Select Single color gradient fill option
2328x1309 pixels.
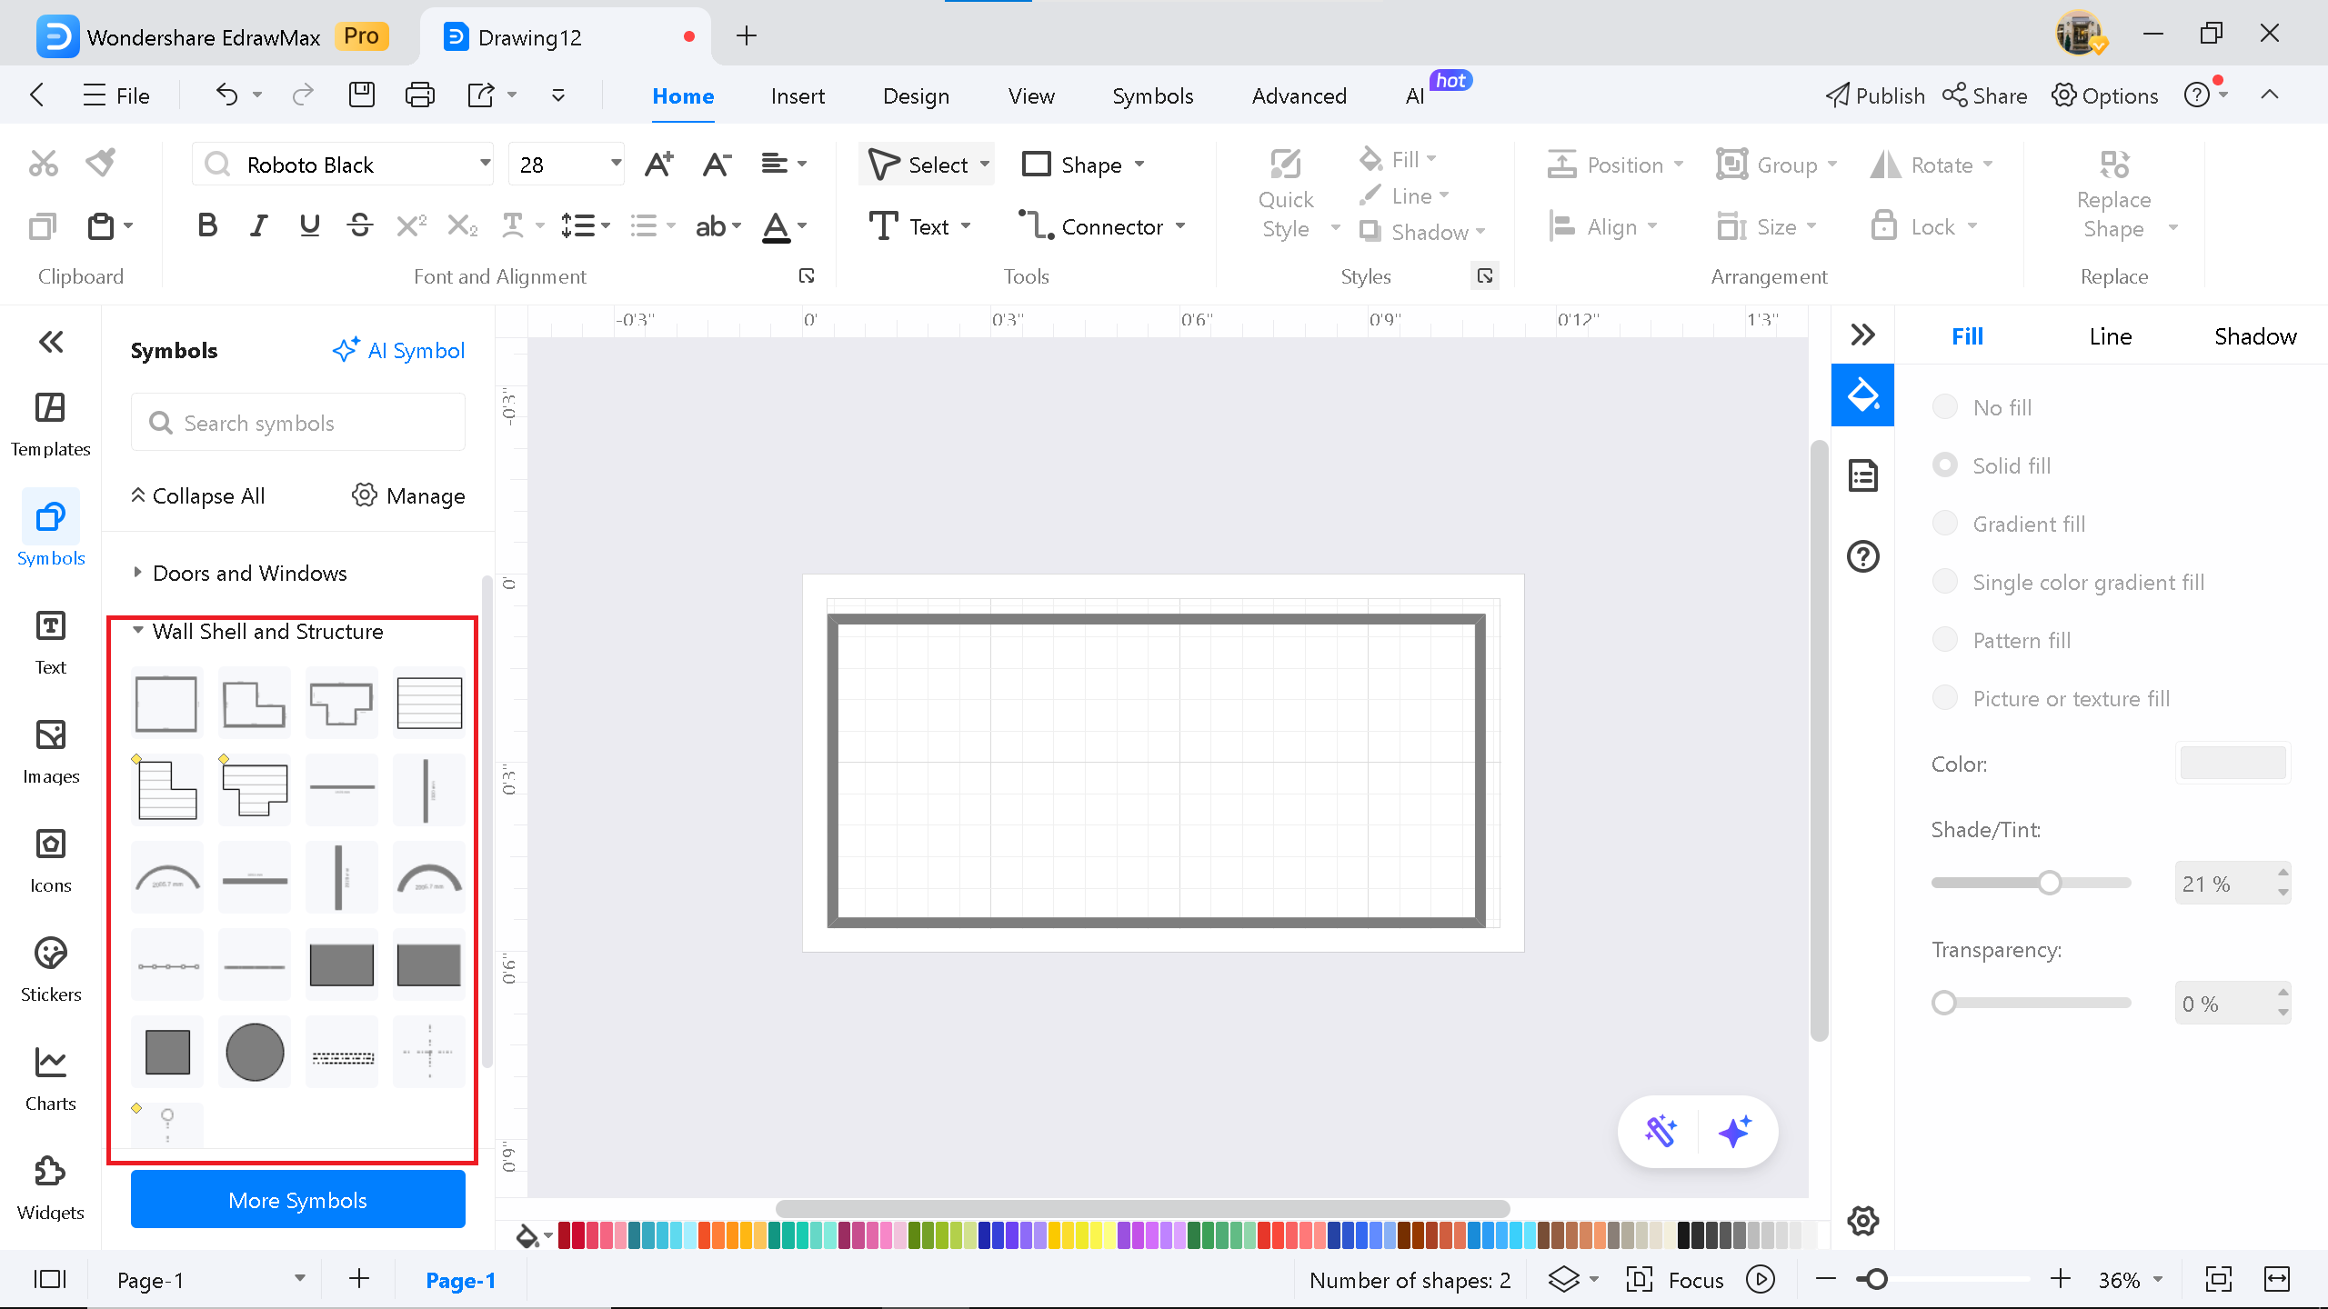point(1945,581)
